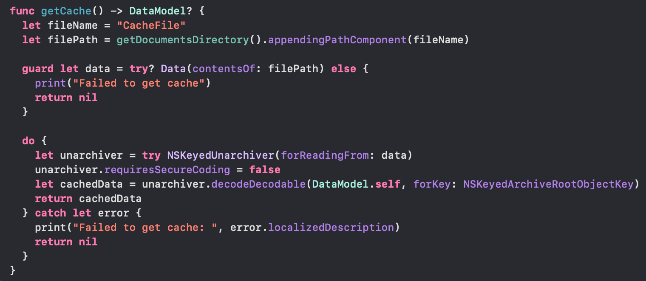The height and width of the screenshot is (281, 646).
Task: Click requiresSecureCoding property
Action: coord(167,170)
